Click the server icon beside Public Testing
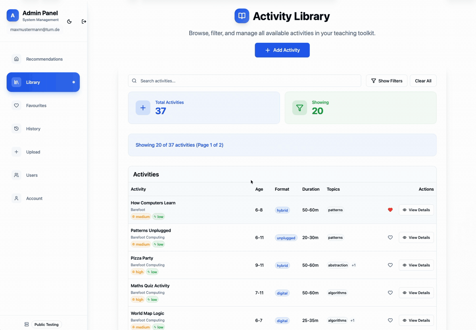The width and height of the screenshot is (476, 330). pos(27,324)
